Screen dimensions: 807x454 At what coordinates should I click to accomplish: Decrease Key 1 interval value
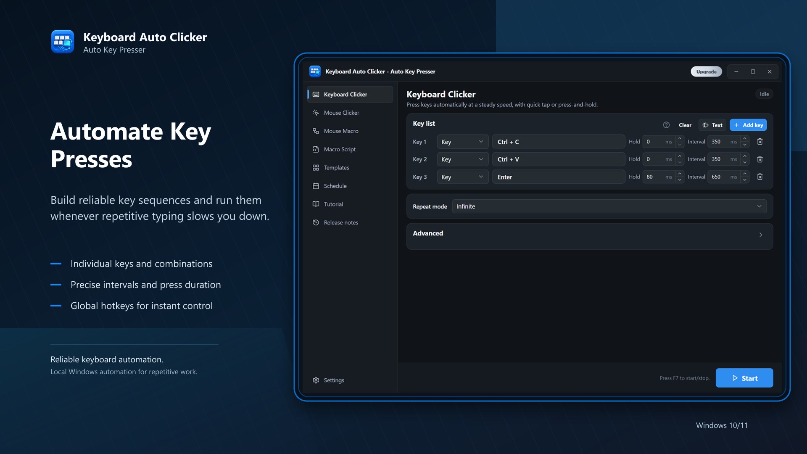click(745, 145)
